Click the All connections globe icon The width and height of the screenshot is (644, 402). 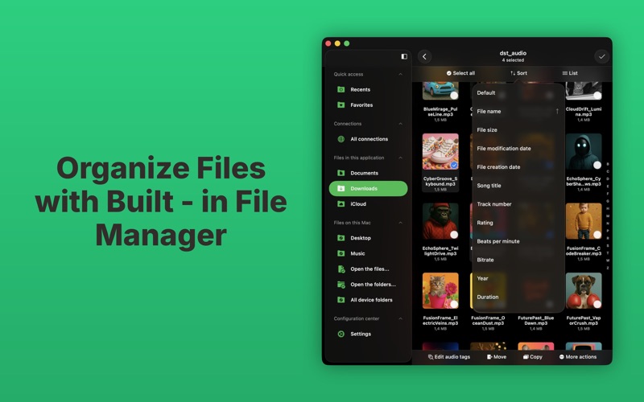(341, 139)
